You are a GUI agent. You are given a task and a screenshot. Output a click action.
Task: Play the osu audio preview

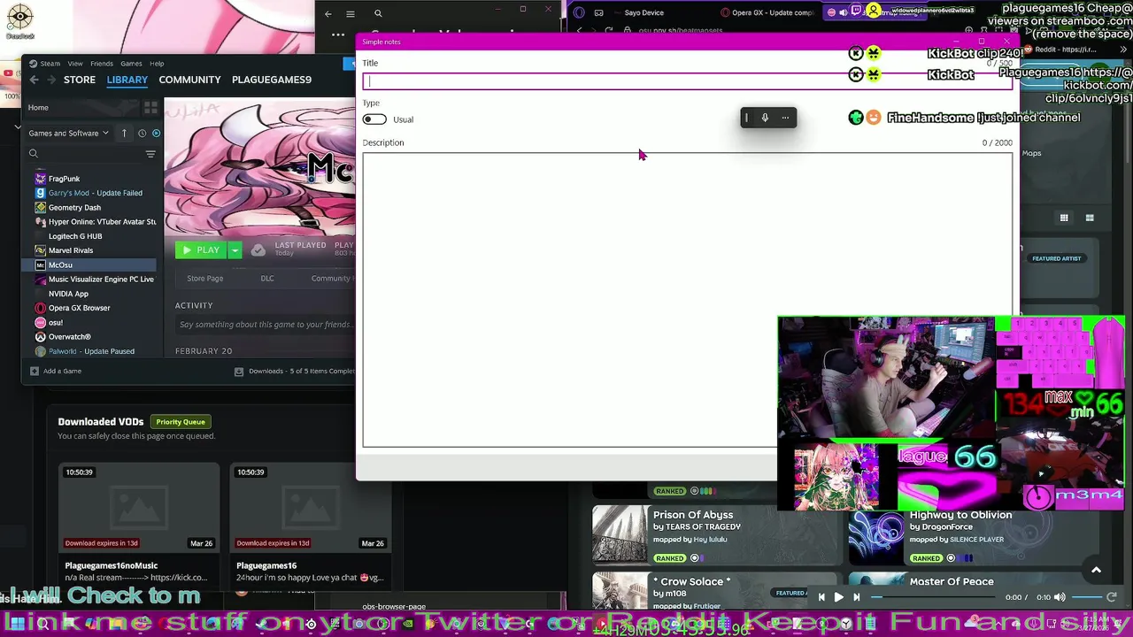838,597
